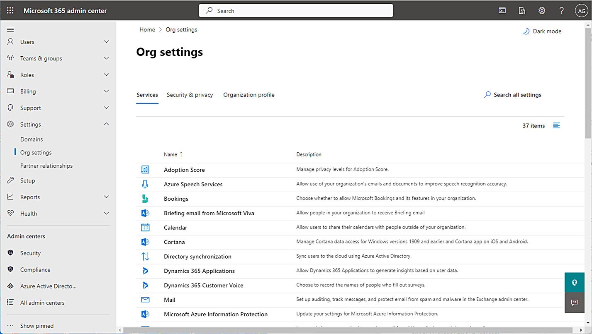Expand the Roles chevron

click(106, 75)
